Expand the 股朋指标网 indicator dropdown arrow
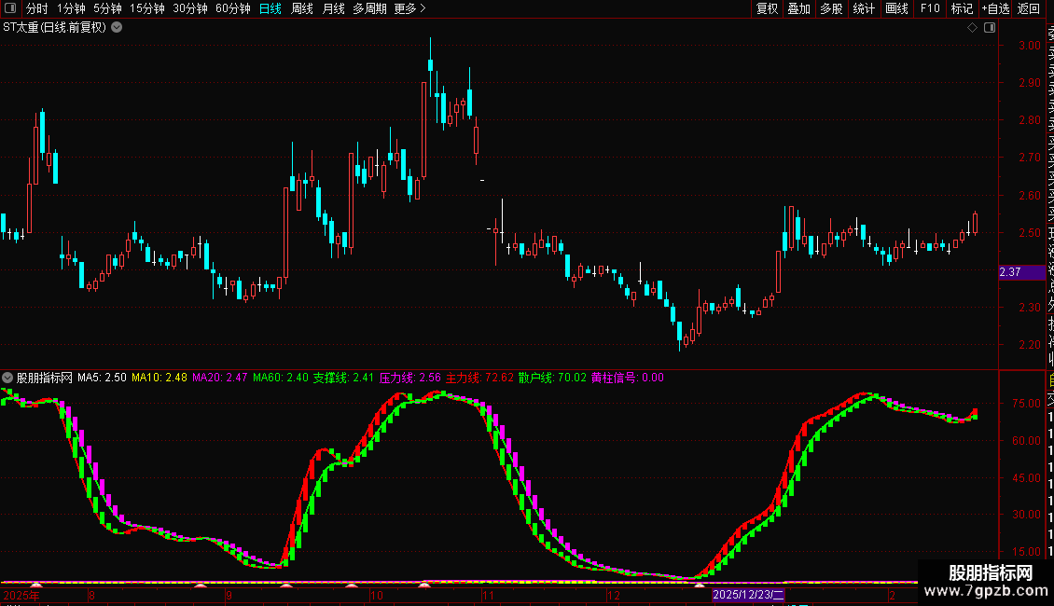The image size is (1054, 606). click(x=7, y=378)
